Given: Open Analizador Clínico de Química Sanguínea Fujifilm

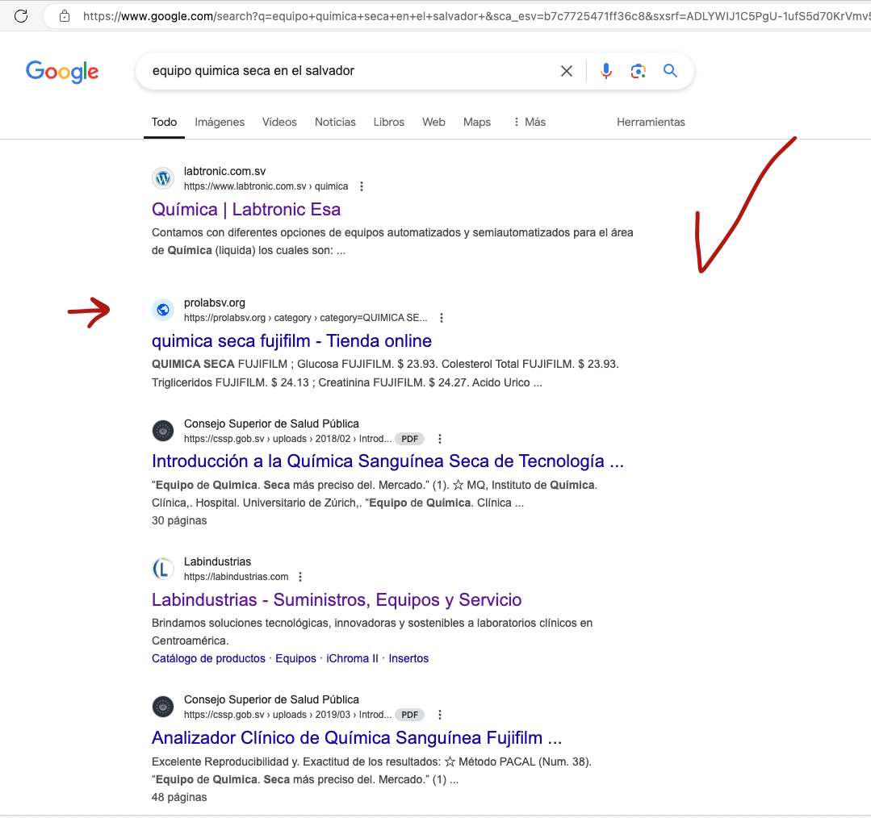Looking at the screenshot, I should tap(357, 738).
